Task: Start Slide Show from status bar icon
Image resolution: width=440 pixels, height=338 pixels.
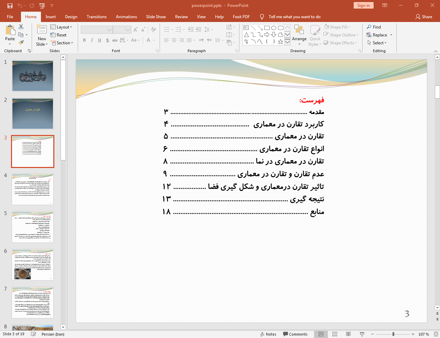Action: (362, 334)
